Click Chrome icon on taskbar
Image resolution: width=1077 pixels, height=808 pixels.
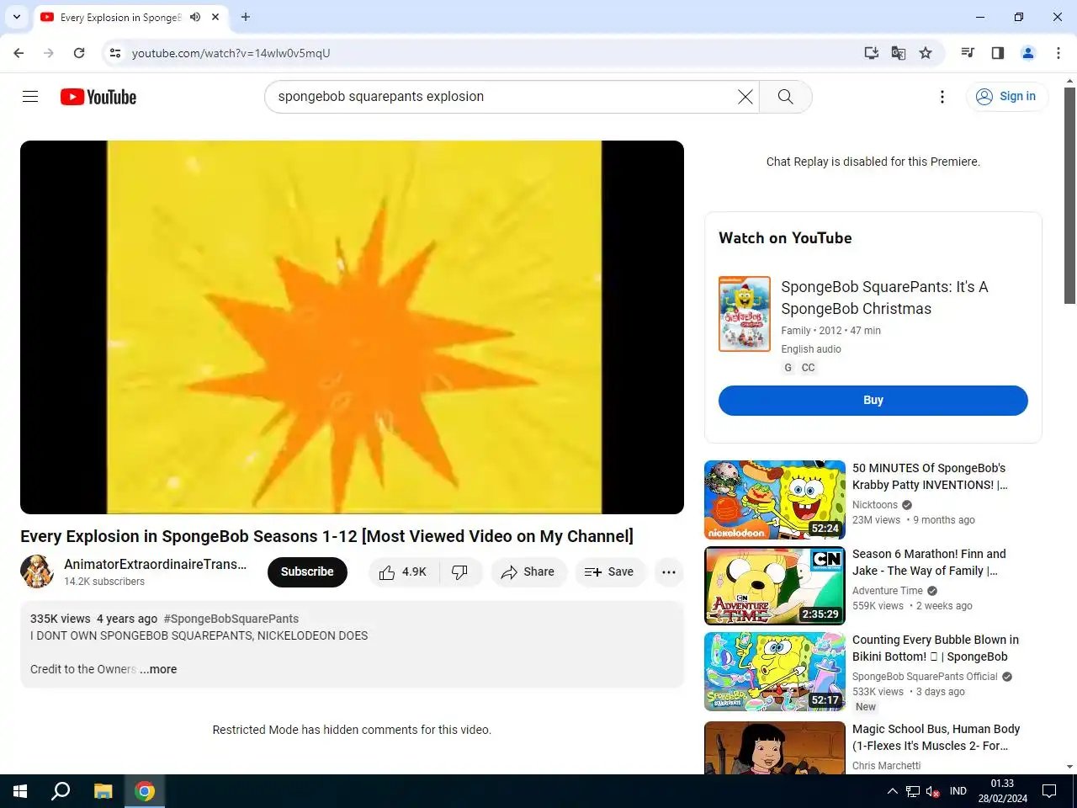(145, 791)
